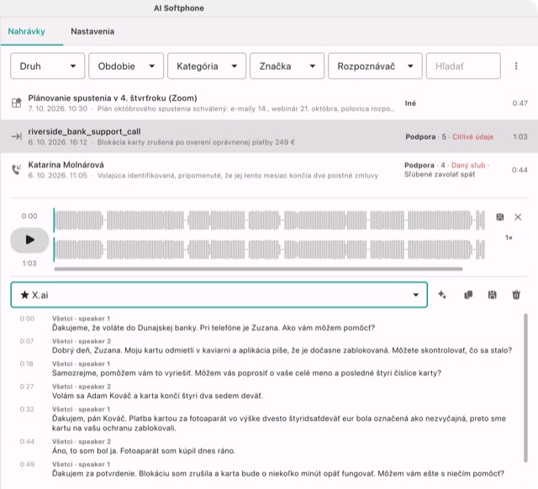
Task: Click the AI sparkle icon
Action: pyautogui.click(x=442, y=295)
